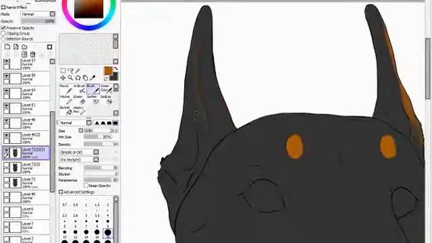Click the dark gray background color swatch
Screen dimensions: 432x243
[114, 77]
